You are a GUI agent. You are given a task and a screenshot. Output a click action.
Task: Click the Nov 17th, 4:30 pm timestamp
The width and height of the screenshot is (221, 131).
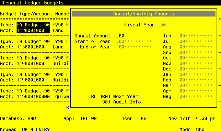192,118
